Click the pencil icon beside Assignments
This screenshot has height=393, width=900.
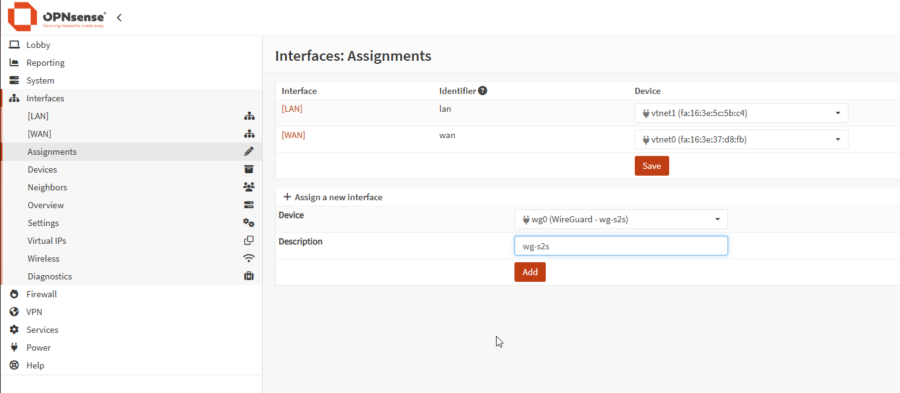[249, 152]
